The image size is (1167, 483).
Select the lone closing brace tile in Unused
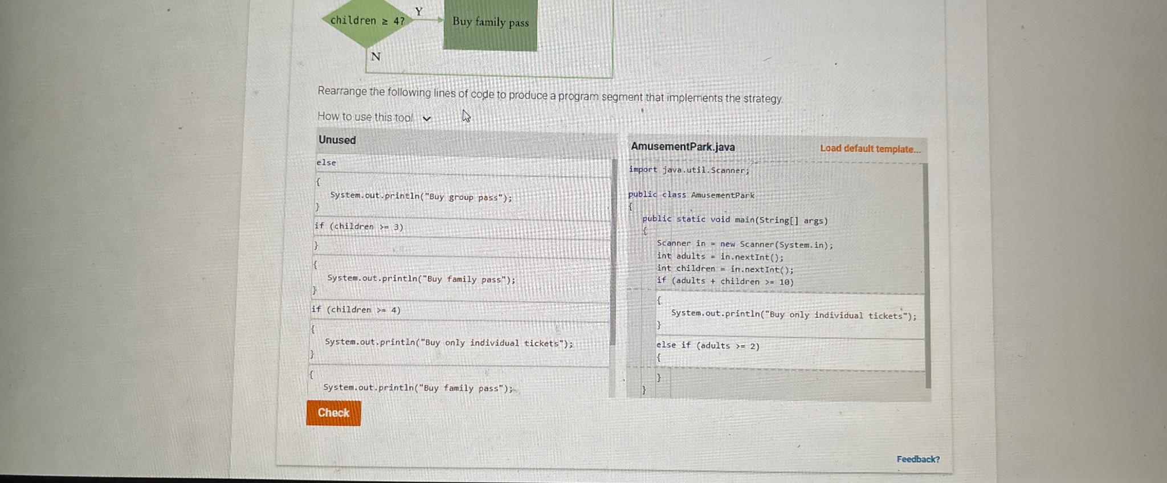coord(461,247)
